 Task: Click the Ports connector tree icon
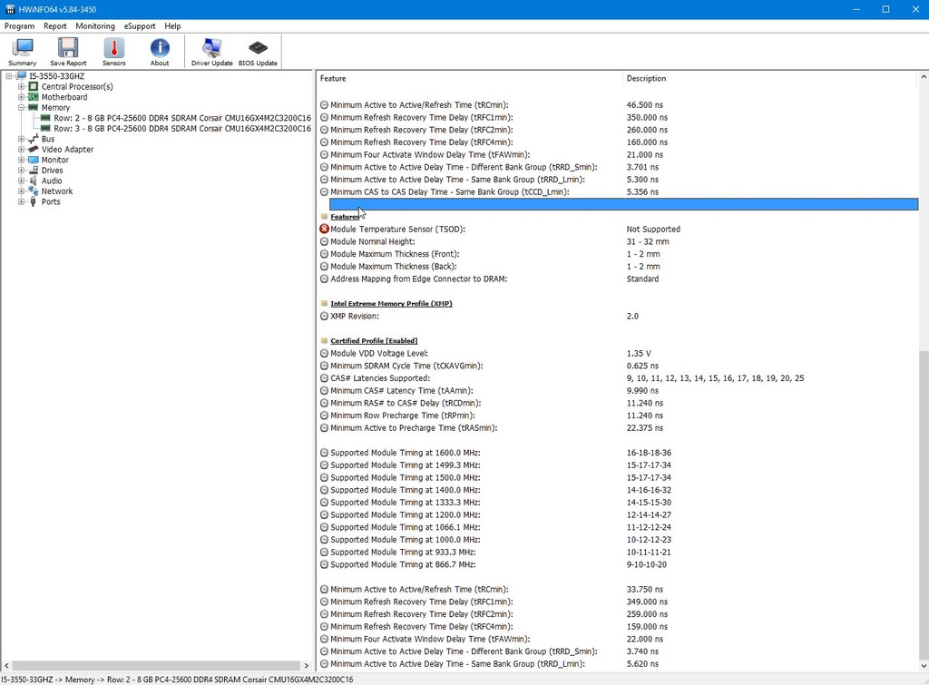(34, 201)
